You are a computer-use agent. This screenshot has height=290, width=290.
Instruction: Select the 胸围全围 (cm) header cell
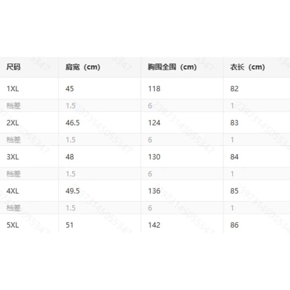pyautogui.click(x=172, y=67)
